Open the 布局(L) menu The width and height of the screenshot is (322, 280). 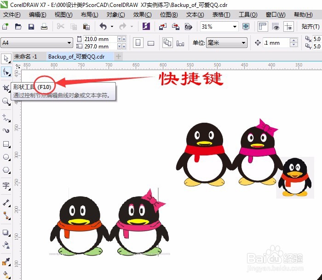(x=89, y=15)
